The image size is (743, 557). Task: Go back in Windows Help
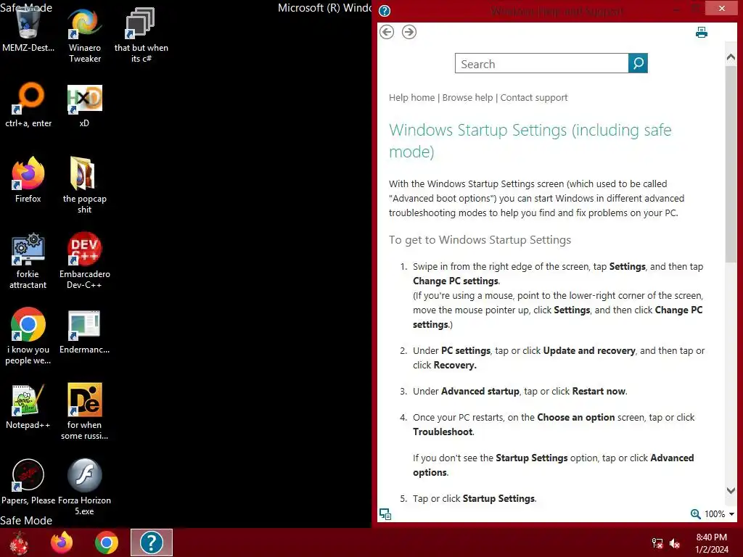tap(387, 32)
